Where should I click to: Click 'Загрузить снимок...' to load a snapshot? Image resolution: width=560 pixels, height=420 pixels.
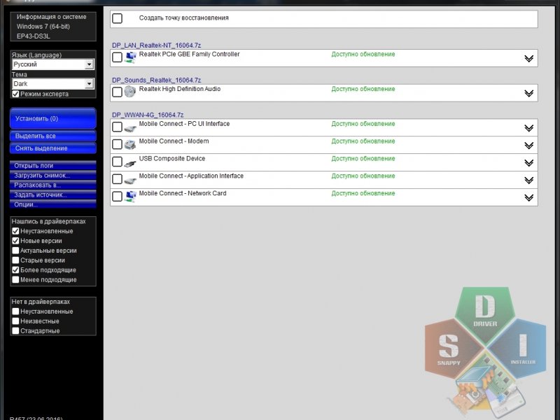(x=53, y=176)
